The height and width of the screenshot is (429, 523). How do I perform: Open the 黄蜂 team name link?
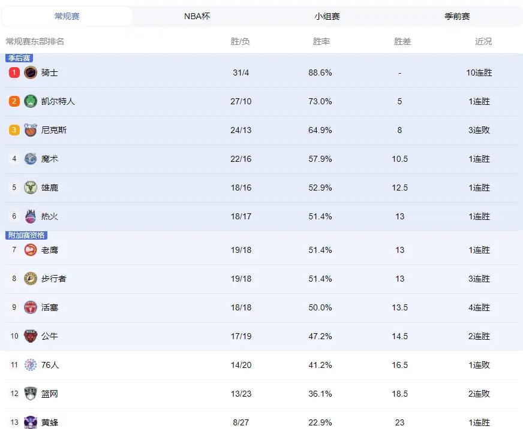click(50, 422)
